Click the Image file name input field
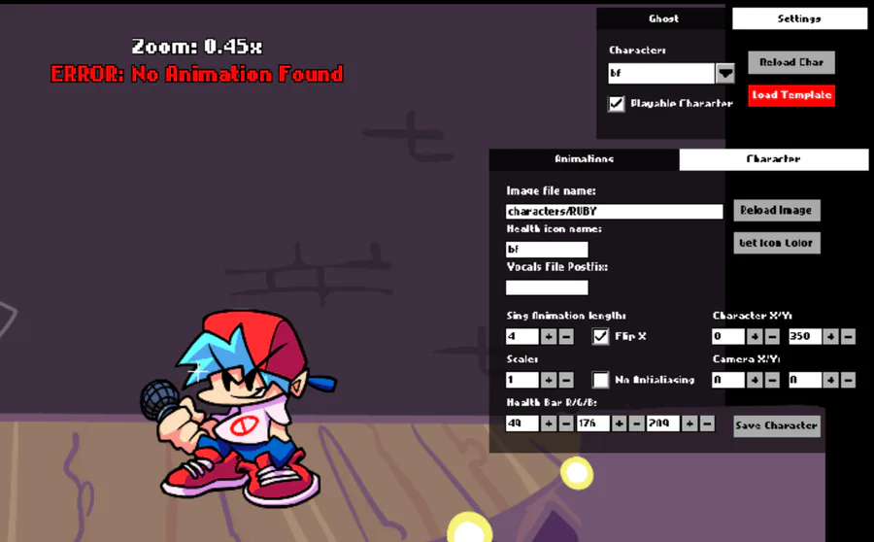874x542 pixels. pyautogui.click(x=615, y=212)
